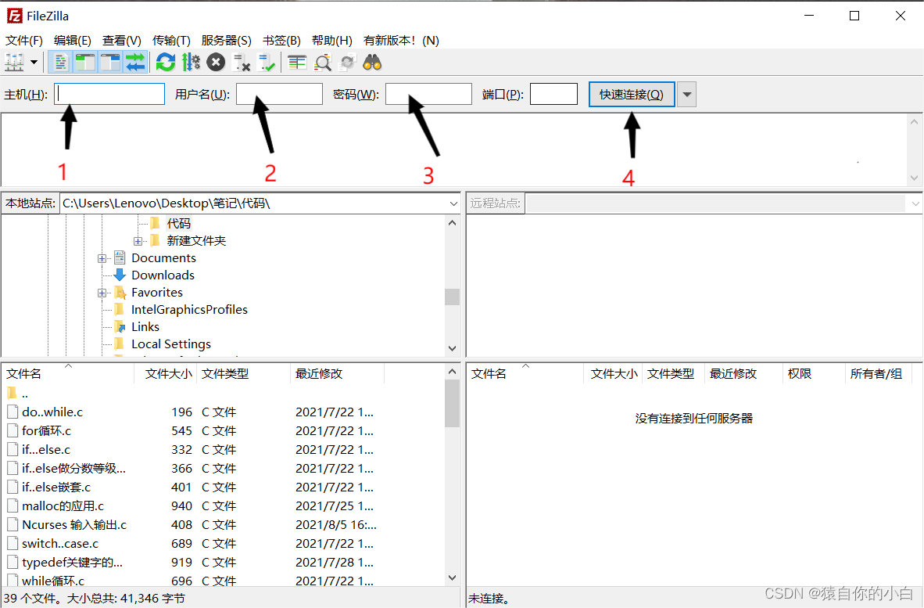Viewport: 924px width, 608px height.
Task: Toggle processing of the transfer queue
Action: [x=191, y=62]
